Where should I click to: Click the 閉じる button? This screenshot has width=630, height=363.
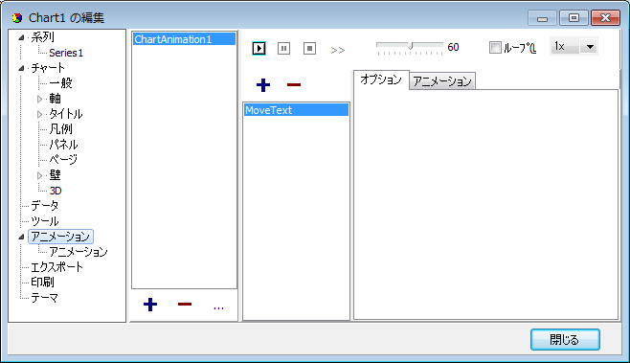565,340
